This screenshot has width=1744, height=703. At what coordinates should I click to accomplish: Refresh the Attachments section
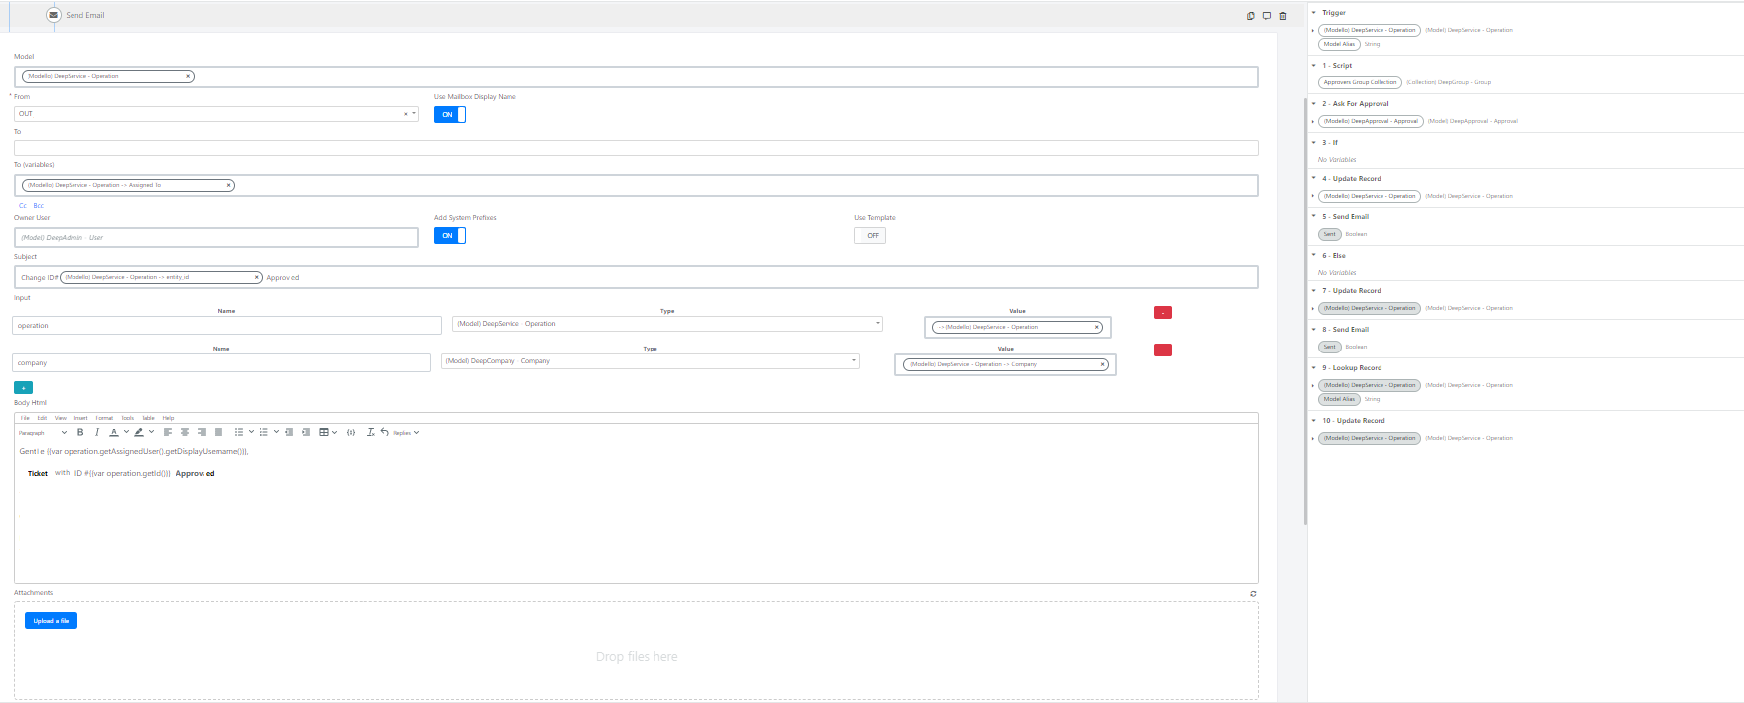click(1253, 594)
